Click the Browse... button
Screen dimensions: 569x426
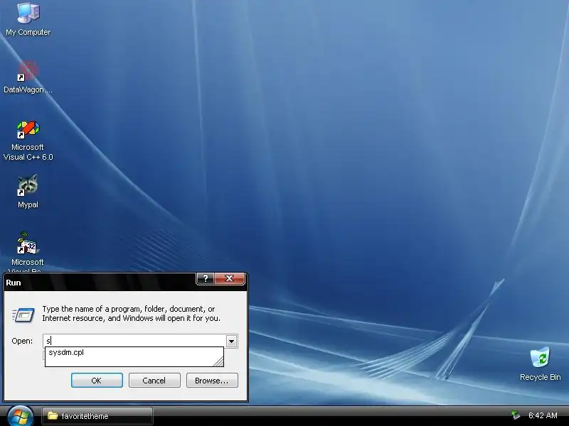click(x=212, y=381)
